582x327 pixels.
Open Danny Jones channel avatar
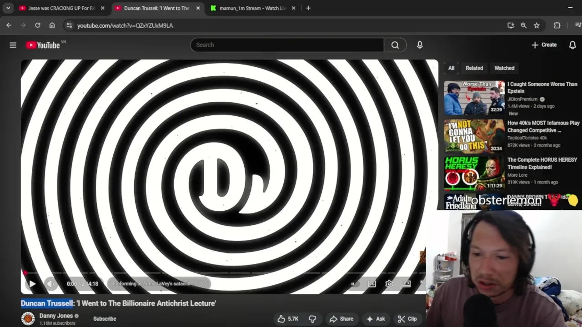coord(28,319)
